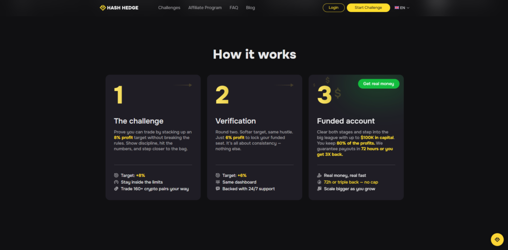Viewport: 508px width, 250px height.
Task: Open the FAQ page
Action: click(234, 8)
